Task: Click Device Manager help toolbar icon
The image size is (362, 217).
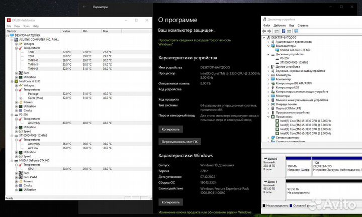Action: pyautogui.click(x=284, y=31)
